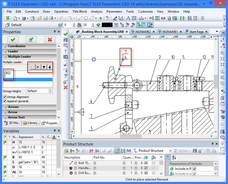This screenshot has height=184, width=228.
Task: Click the black color swatch in toolbar
Action: coord(107,25)
